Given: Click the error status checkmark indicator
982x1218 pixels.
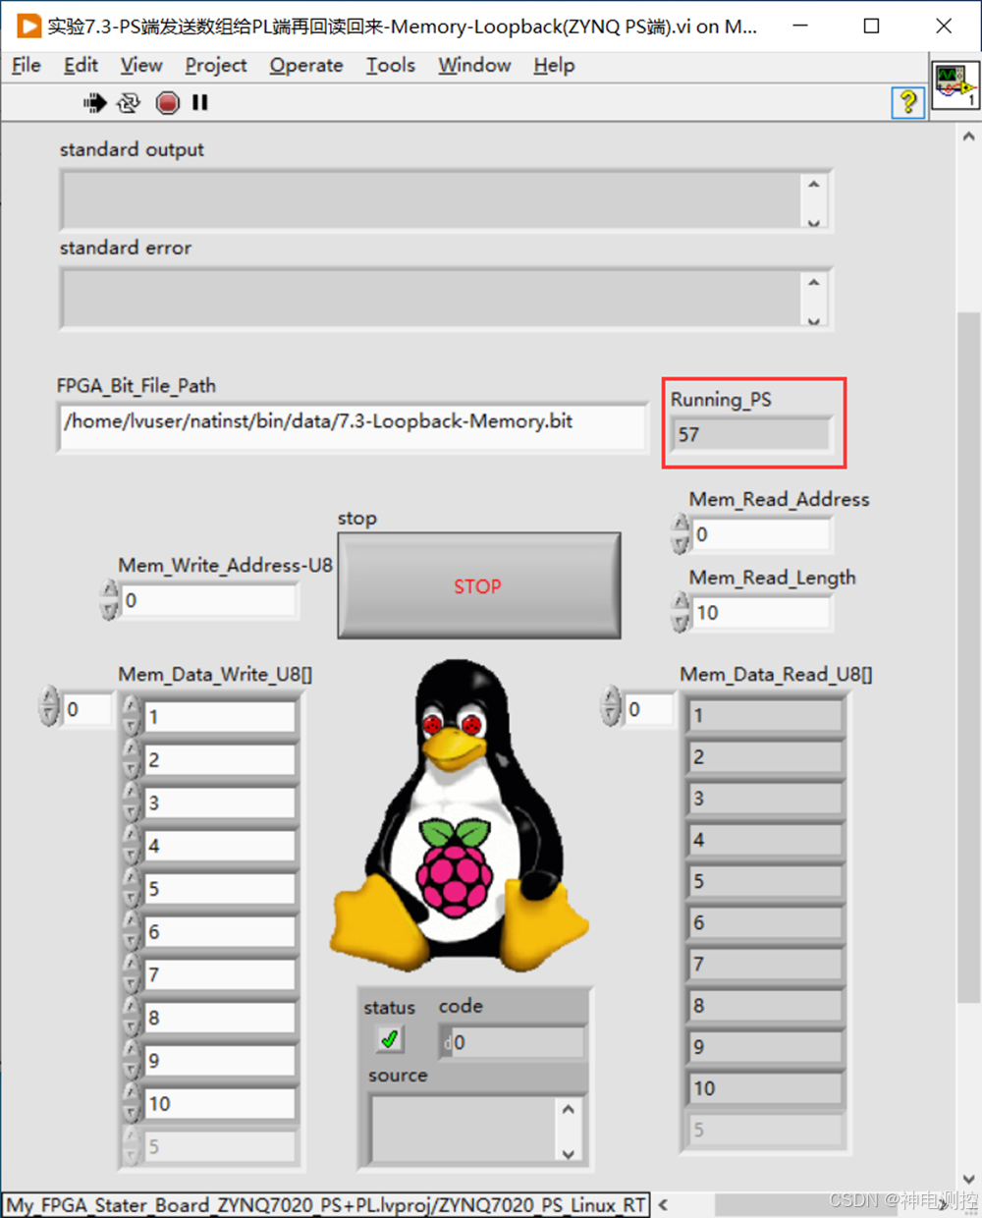Looking at the screenshot, I should (x=390, y=1038).
